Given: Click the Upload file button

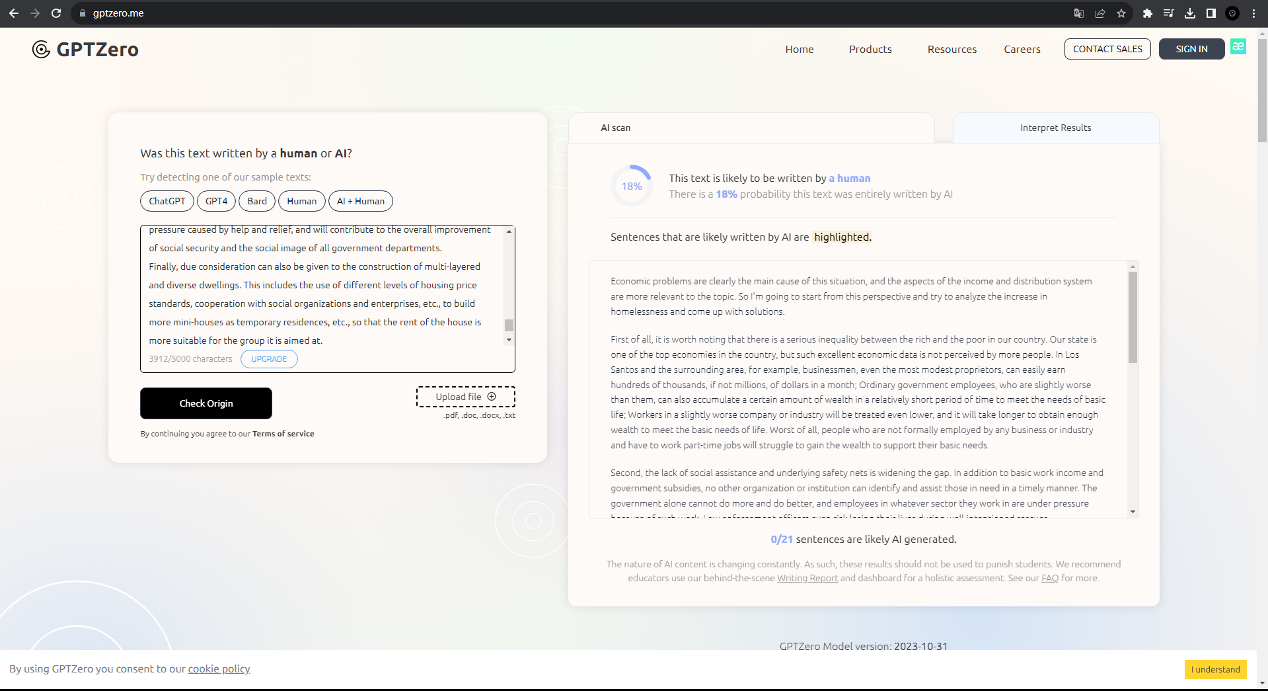Looking at the screenshot, I should tap(466, 397).
